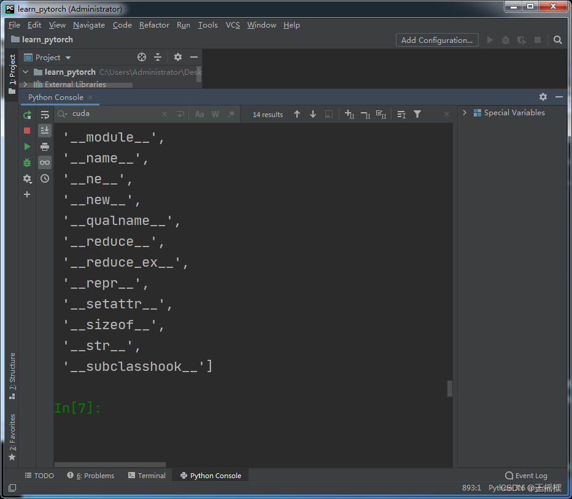Image resolution: width=572 pixels, height=499 pixels.
Task: Toggle scroll to end of console
Action: [45, 131]
